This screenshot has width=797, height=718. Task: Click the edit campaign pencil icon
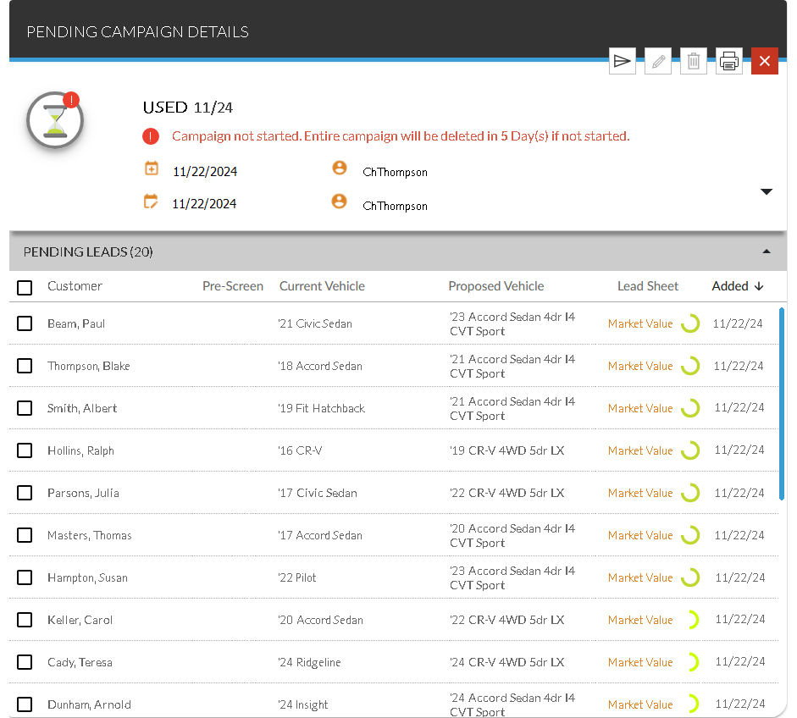pyautogui.click(x=658, y=61)
